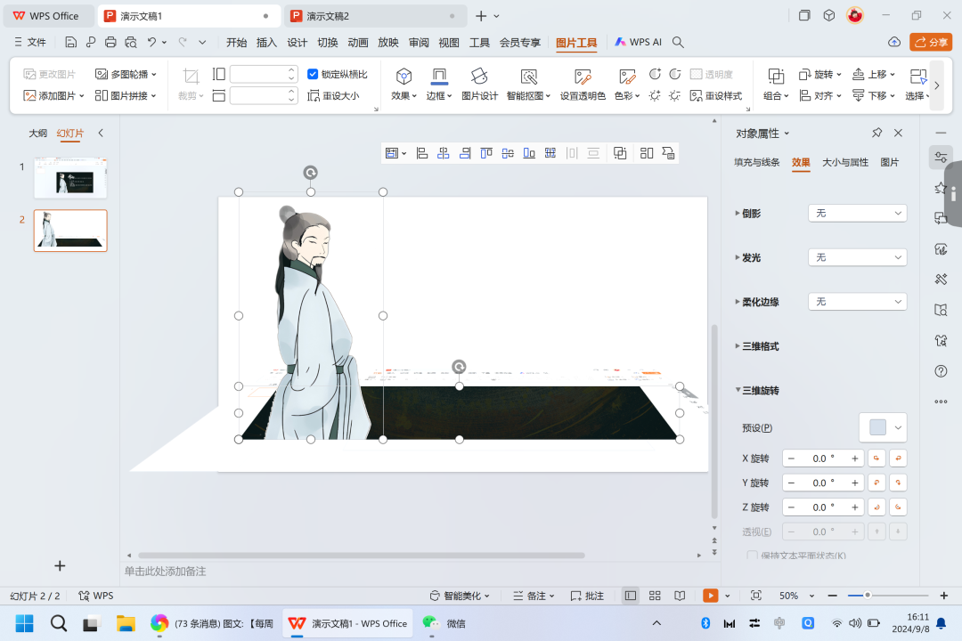Open the 多图轮播 dropdown
The image size is (962, 641).
126,74
